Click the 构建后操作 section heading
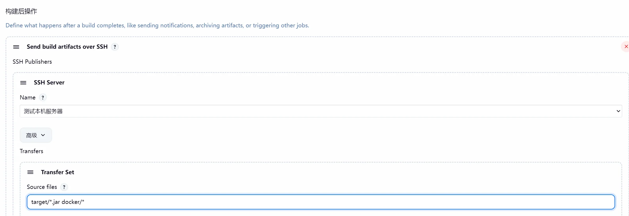This screenshot has height=216, width=629. [21, 11]
